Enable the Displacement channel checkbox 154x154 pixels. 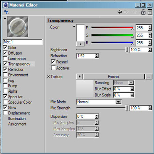pos(5,113)
